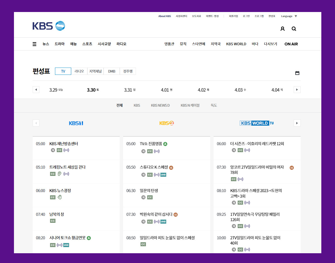The width and height of the screenshot is (335, 263).
Task: Click the user account icon
Action: click(282, 28)
